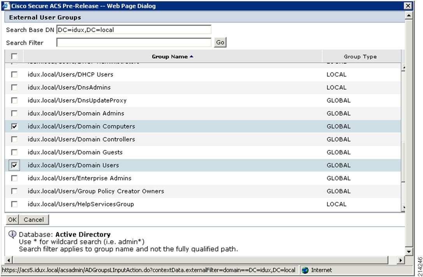Check the Enterprise Admins group checkbox
The image size is (423, 277).
pyautogui.click(x=14, y=178)
